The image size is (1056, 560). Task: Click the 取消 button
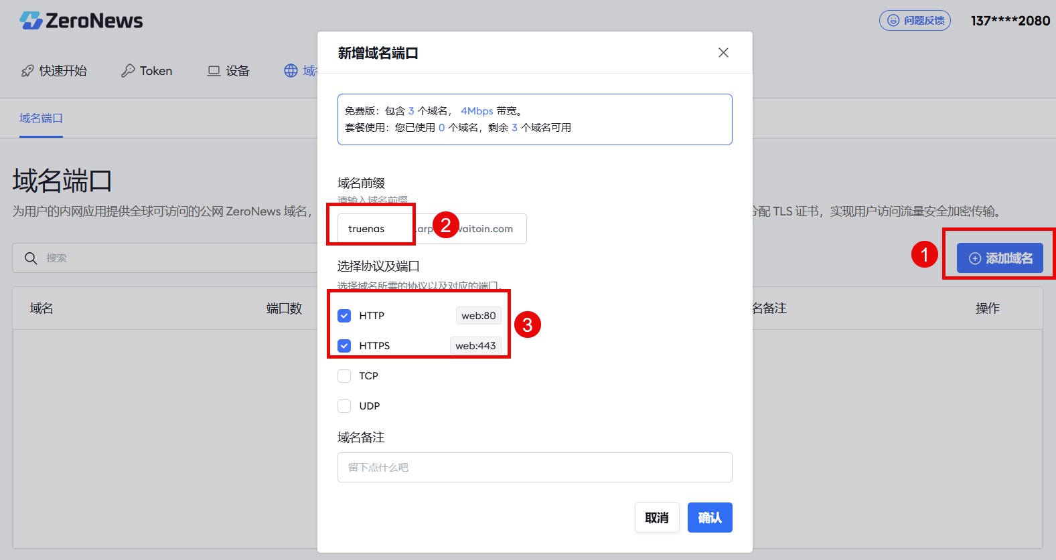tap(657, 518)
